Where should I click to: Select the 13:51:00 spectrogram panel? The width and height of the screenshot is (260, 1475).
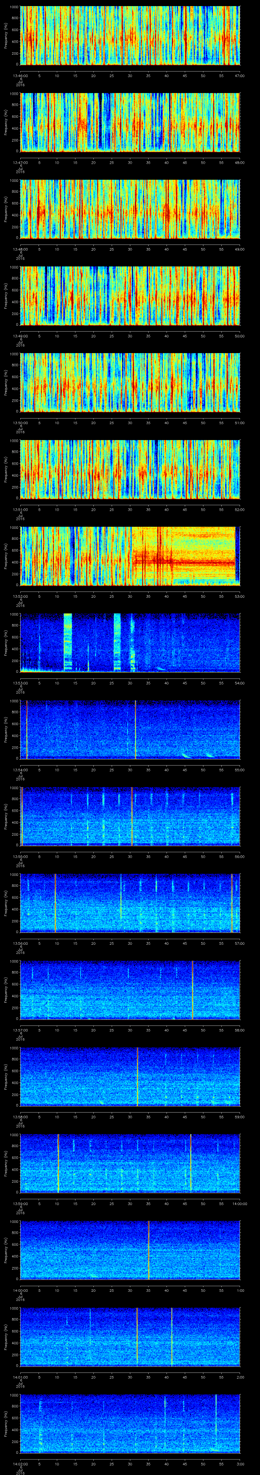[130, 470]
